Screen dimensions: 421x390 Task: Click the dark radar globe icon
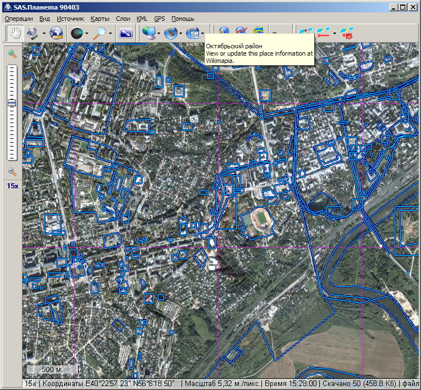(76, 33)
